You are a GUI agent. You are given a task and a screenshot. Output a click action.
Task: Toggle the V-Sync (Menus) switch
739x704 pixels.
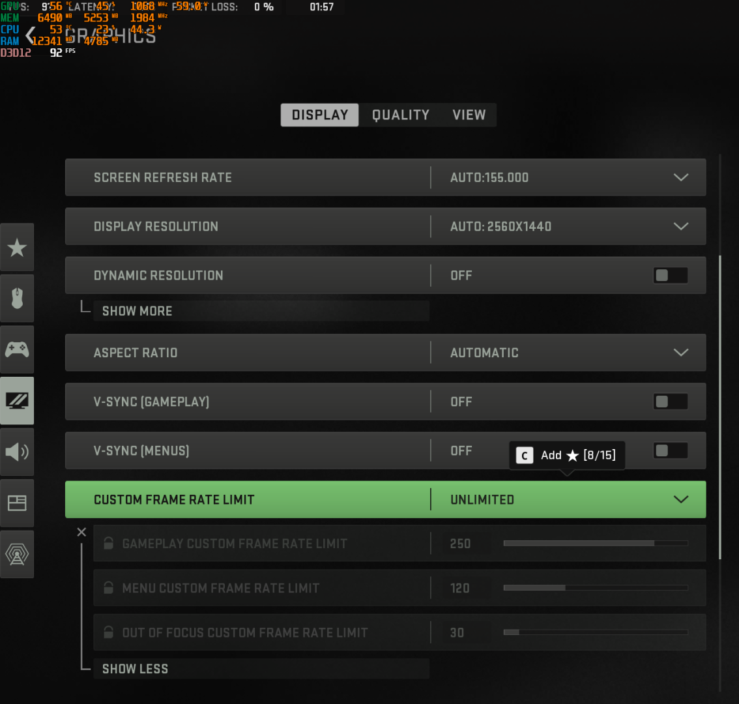point(670,451)
